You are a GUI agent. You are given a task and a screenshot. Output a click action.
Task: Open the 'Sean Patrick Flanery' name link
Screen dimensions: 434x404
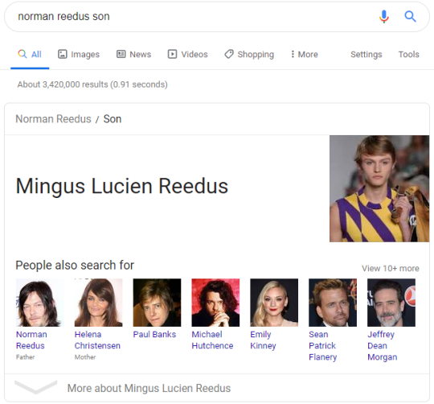click(x=323, y=346)
